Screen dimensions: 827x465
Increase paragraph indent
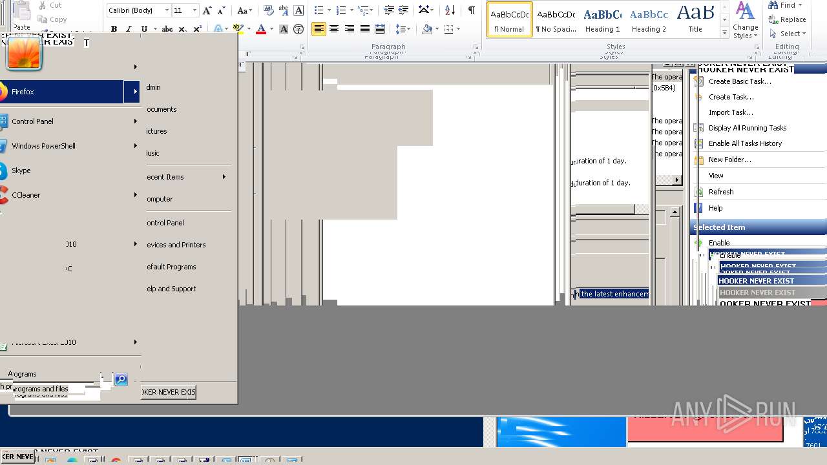click(404, 10)
